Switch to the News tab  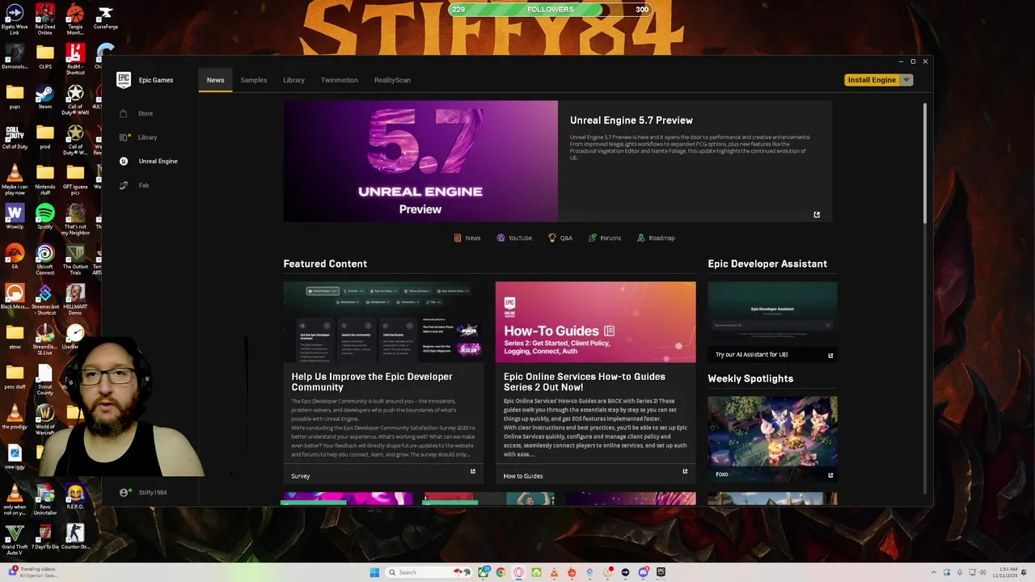[x=215, y=80]
